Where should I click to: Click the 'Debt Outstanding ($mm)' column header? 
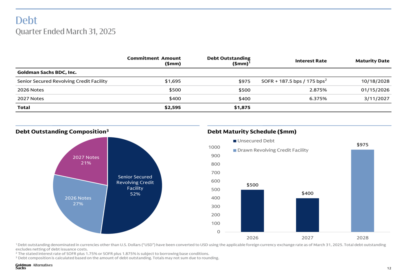(x=229, y=61)
